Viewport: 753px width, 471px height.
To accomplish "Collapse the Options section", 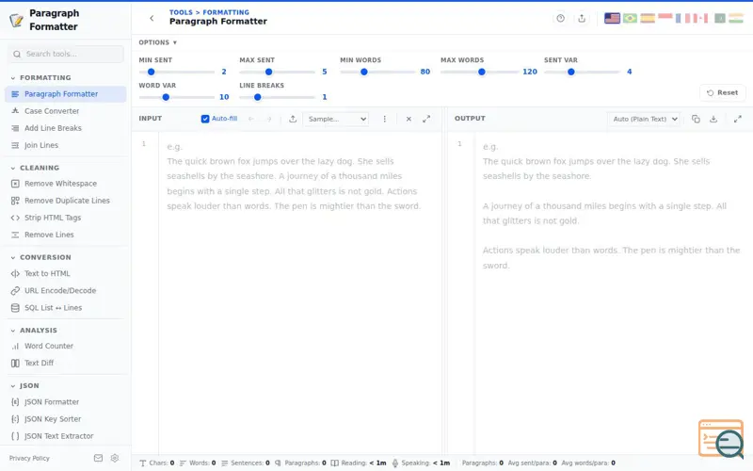I will pyautogui.click(x=157, y=42).
